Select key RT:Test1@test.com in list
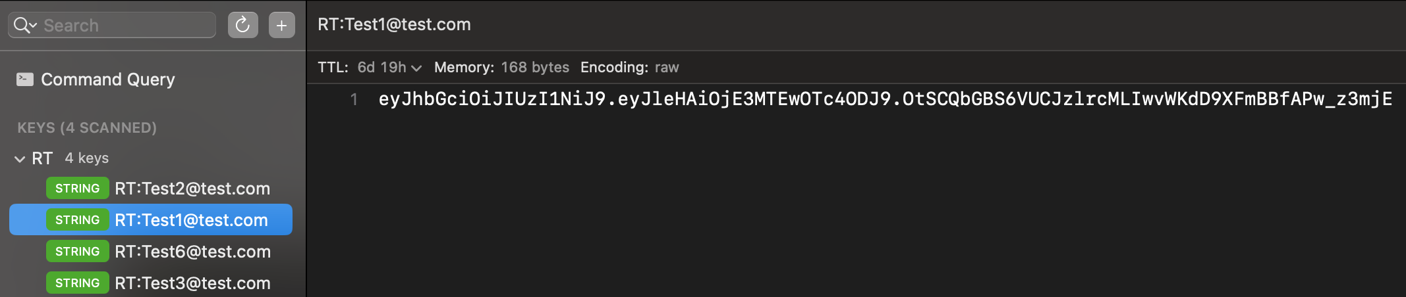The image size is (1406, 297). (151, 219)
